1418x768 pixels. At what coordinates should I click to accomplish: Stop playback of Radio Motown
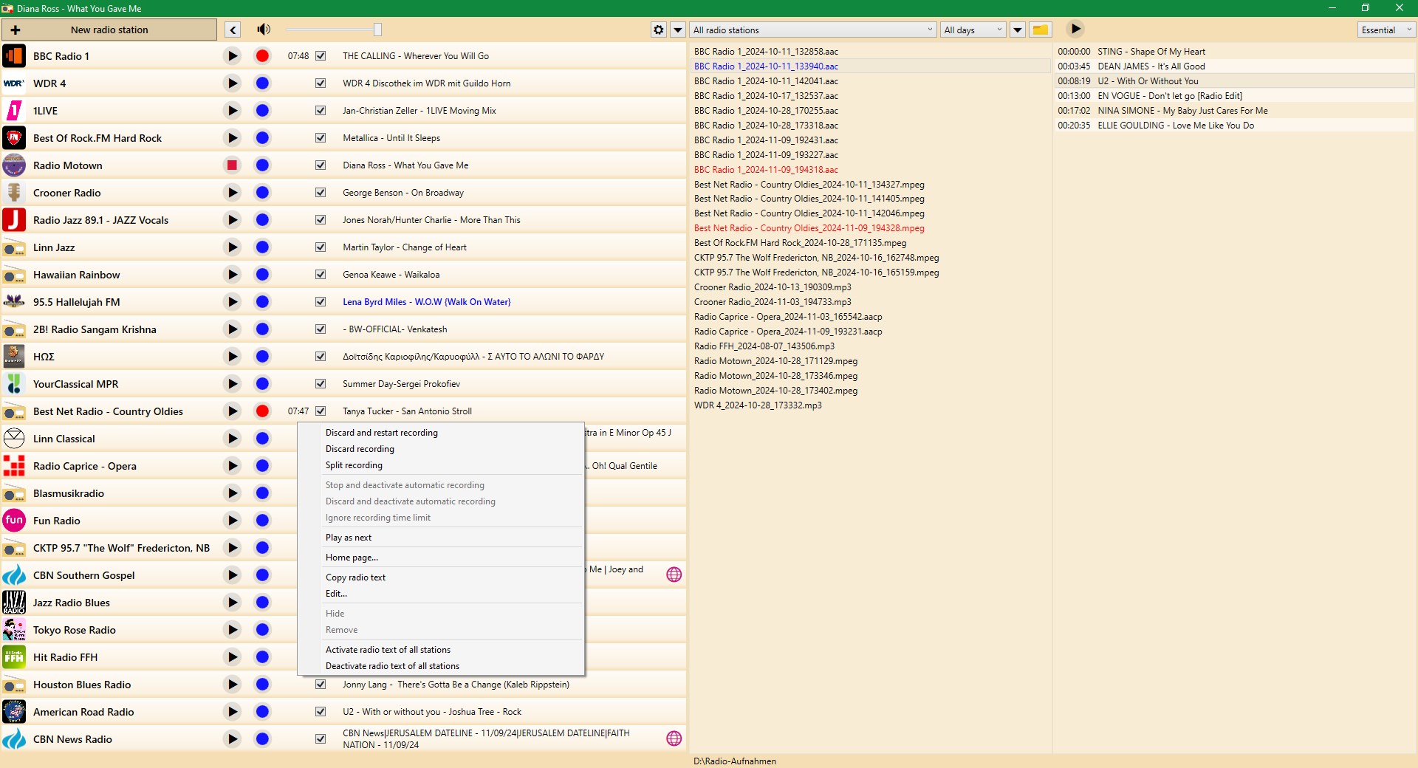tap(232, 165)
